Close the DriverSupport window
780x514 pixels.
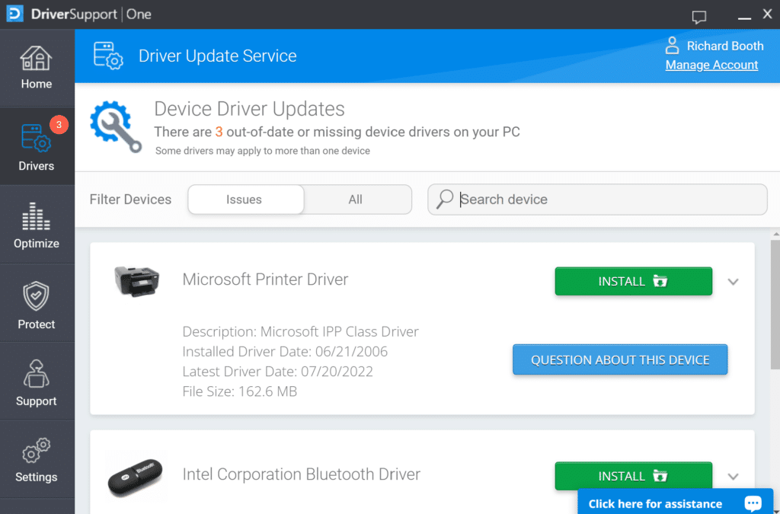(x=768, y=14)
